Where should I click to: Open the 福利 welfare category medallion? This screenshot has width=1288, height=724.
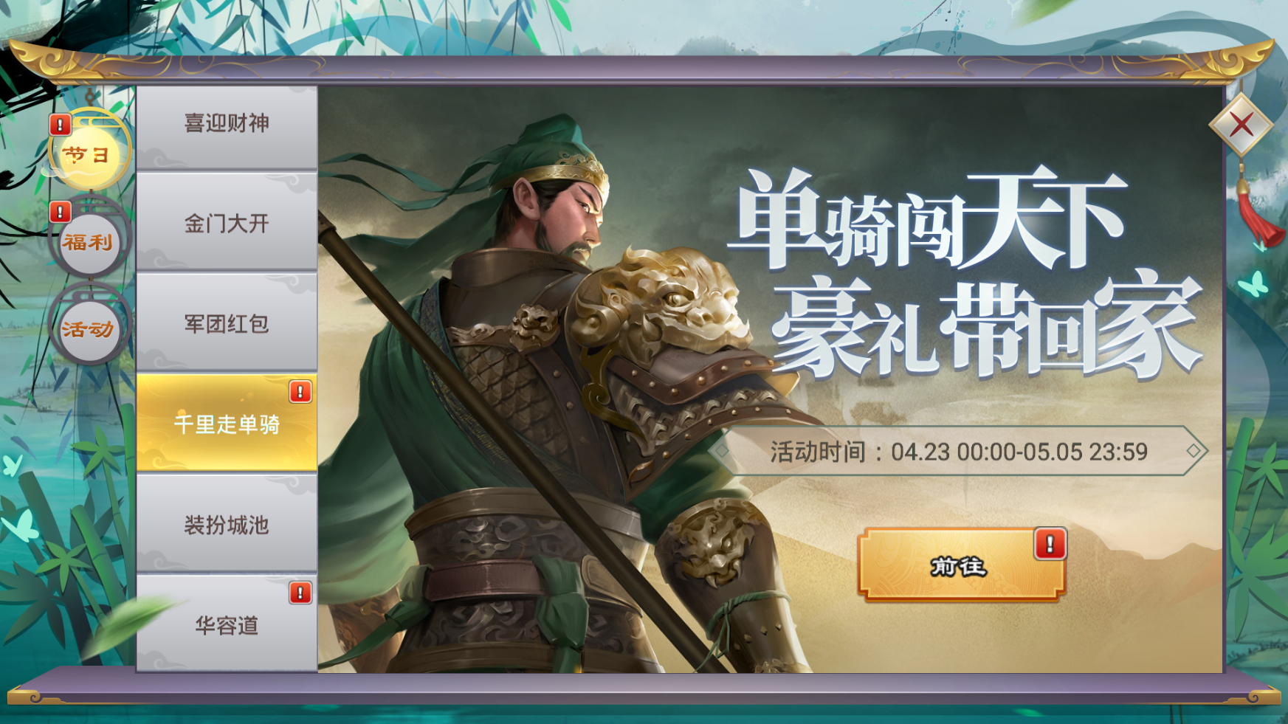[89, 241]
